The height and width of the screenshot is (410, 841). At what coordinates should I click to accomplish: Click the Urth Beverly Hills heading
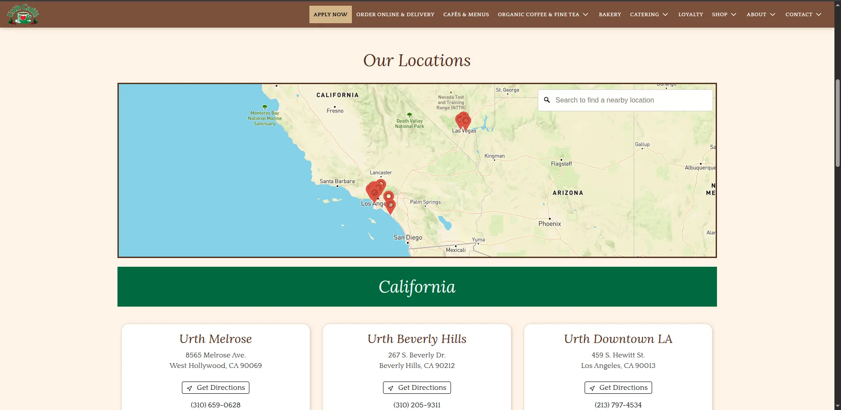(417, 339)
